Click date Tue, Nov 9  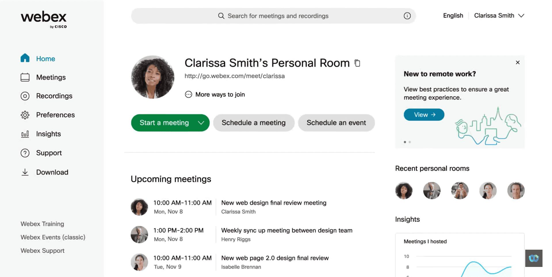point(168,267)
